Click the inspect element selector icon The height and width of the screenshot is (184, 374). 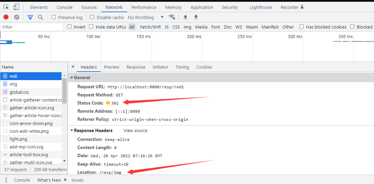[x=6, y=7]
